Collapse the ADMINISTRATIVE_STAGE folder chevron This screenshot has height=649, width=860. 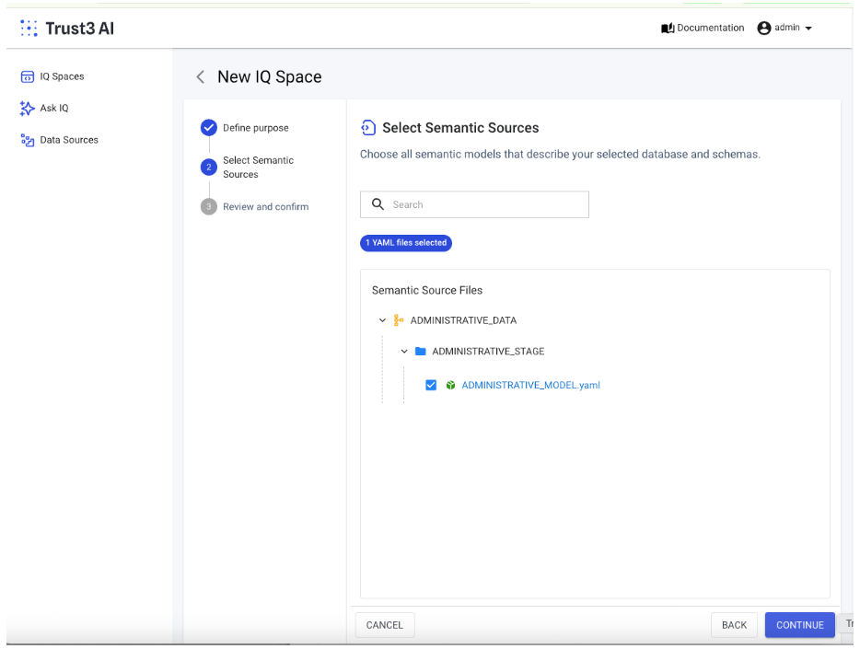click(404, 352)
